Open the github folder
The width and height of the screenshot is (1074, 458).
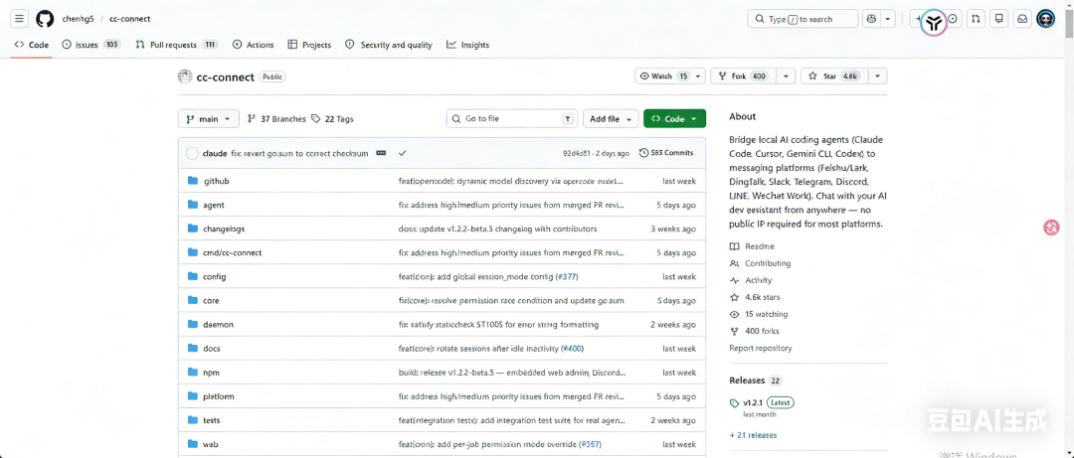(216, 181)
